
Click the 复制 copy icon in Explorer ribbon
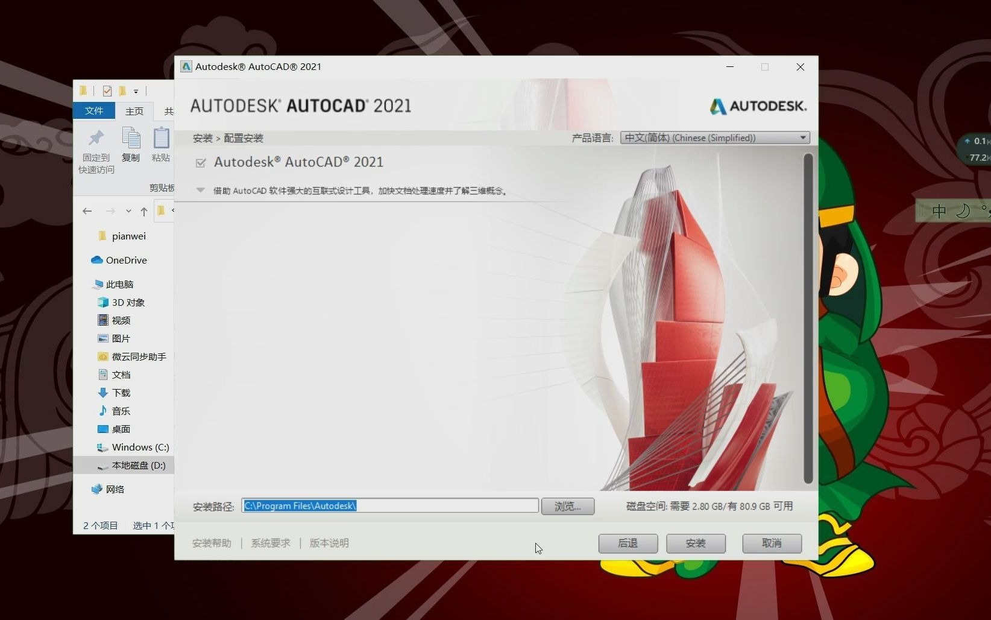pyautogui.click(x=131, y=138)
